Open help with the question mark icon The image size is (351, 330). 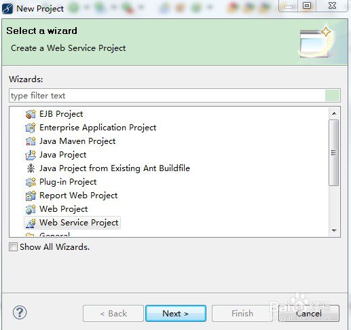(x=20, y=312)
